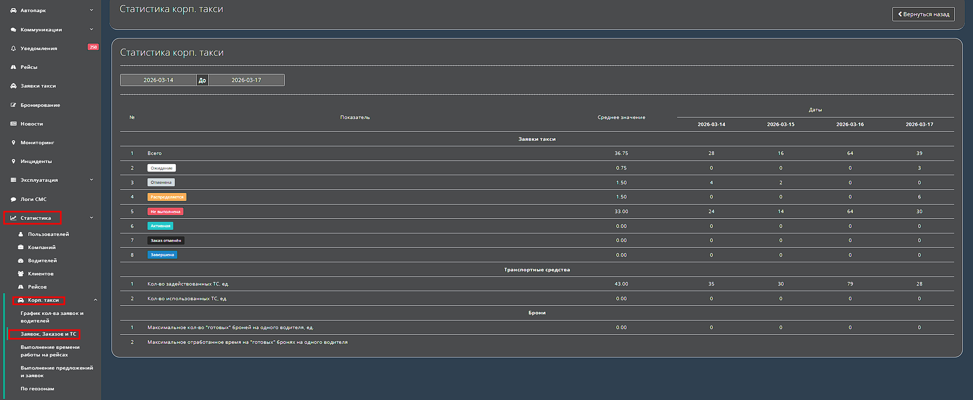Open the Инциденты menu item
Screen dimensions: 973x400
(x=36, y=162)
